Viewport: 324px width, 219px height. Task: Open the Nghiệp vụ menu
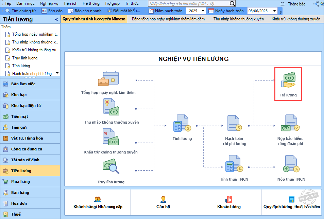(49, 3)
